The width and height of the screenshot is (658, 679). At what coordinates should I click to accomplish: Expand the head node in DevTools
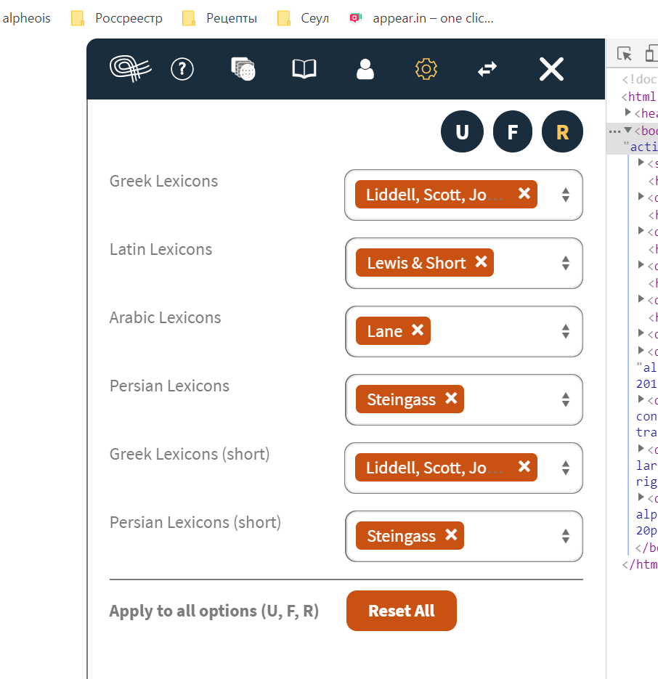tap(627, 113)
